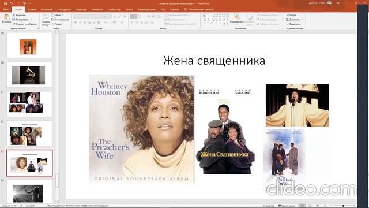Clear all text formatting
The width and height of the screenshot is (369, 208).
[125, 17]
